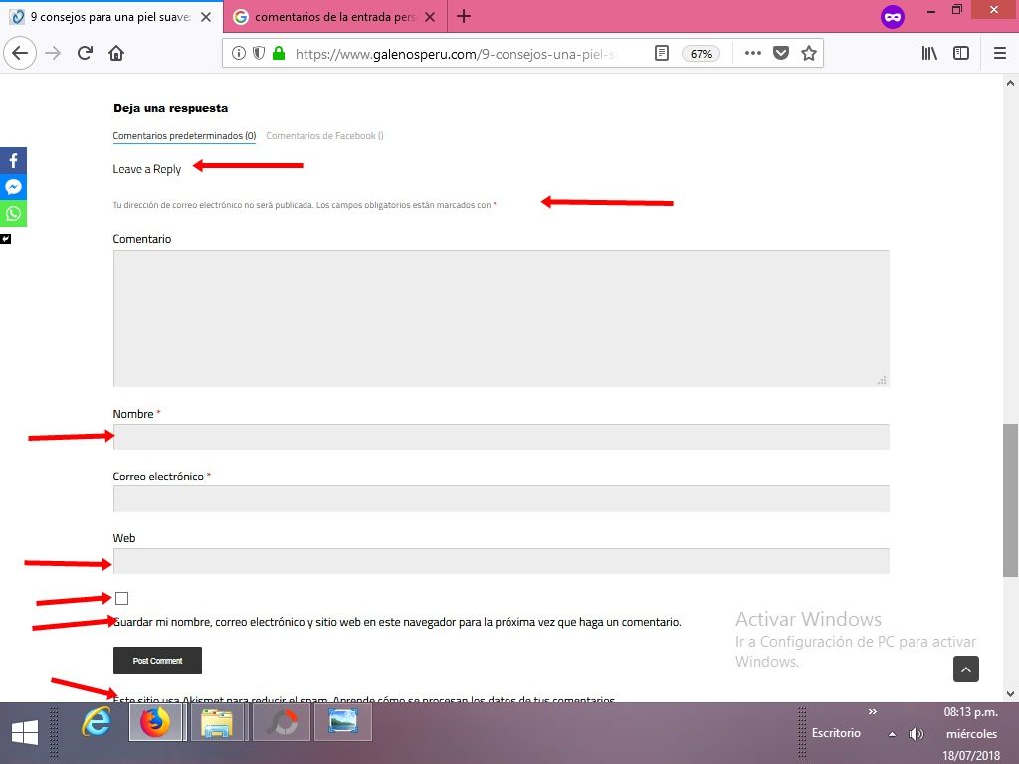
Task: Collapse the social share sidebar
Action: point(5,239)
